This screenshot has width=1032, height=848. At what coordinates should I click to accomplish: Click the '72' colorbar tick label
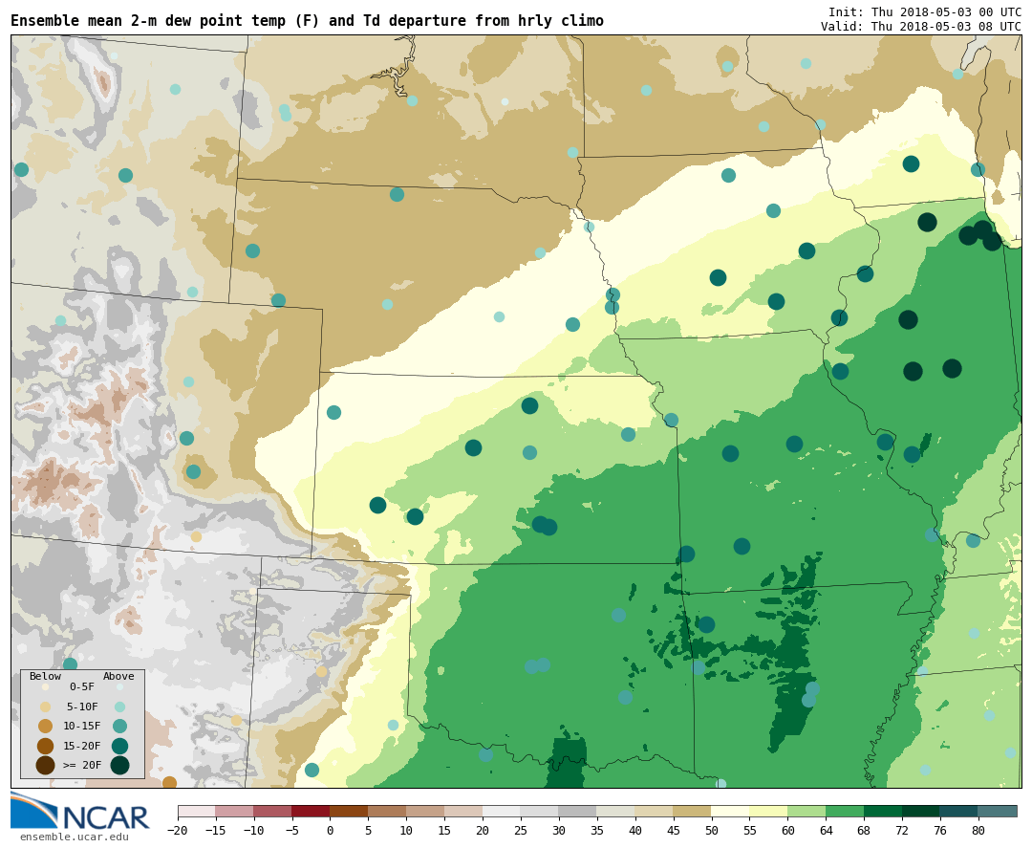[x=902, y=830]
